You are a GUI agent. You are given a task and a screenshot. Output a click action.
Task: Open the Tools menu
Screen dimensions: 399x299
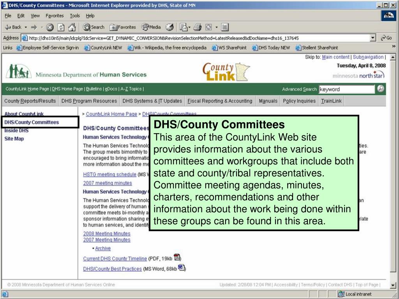(75, 16)
